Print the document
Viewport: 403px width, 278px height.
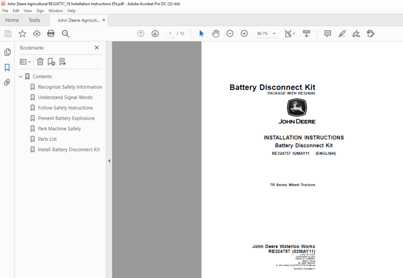[51, 34]
